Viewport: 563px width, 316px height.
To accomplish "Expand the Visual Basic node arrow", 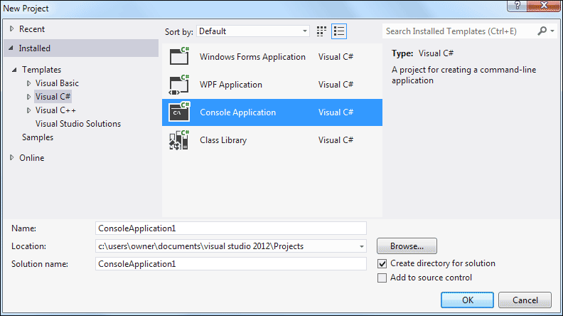I will (28, 83).
